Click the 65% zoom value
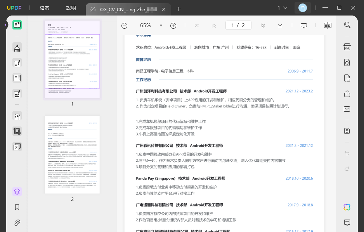Viewport: 364px width, 232px height. pyautogui.click(x=145, y=25)
